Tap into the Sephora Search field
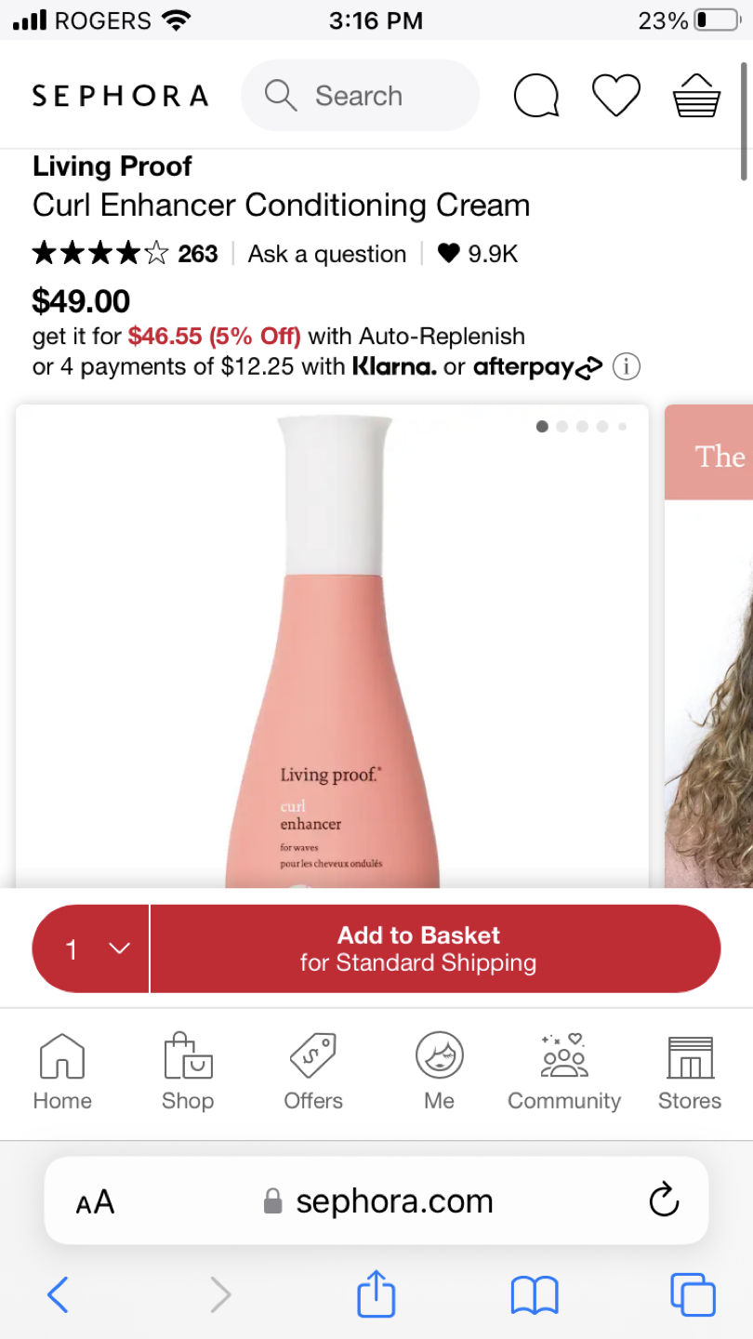Viewport: 753px width, 1339px height. tap(360, 96)
